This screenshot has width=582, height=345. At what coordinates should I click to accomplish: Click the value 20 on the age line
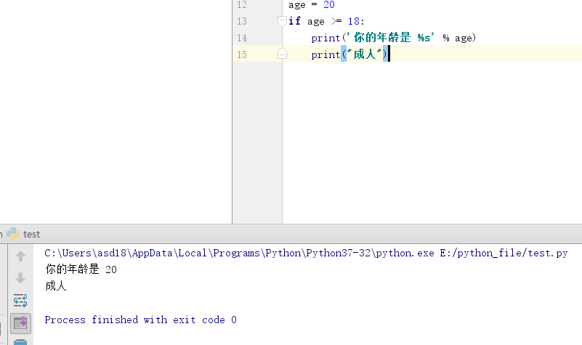click(x=329, y=5)
